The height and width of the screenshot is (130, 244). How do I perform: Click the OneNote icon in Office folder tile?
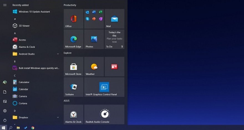click(x=101, y=19)
